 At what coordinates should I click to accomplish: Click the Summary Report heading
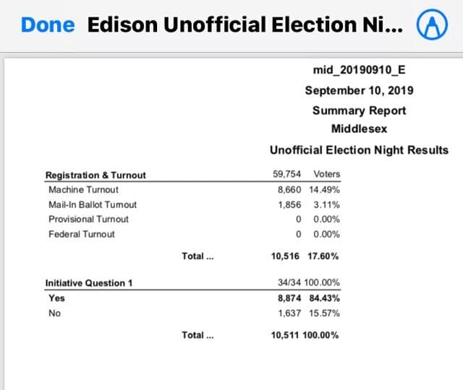point(359,110)
